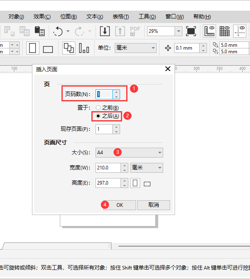Click the portrait icon in the dialog
This screenshot has width=250, height=279.
135,183
